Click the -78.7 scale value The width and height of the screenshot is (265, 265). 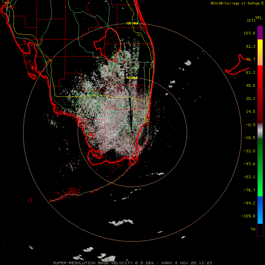[x=249, y=190]
